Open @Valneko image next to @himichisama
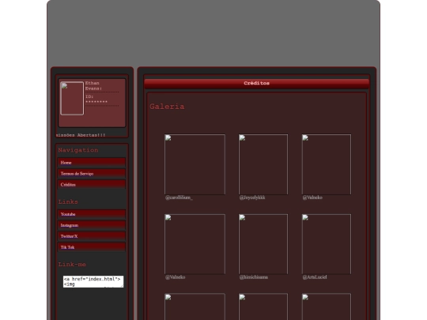The image size is (427, 320). tap(195, 244)
